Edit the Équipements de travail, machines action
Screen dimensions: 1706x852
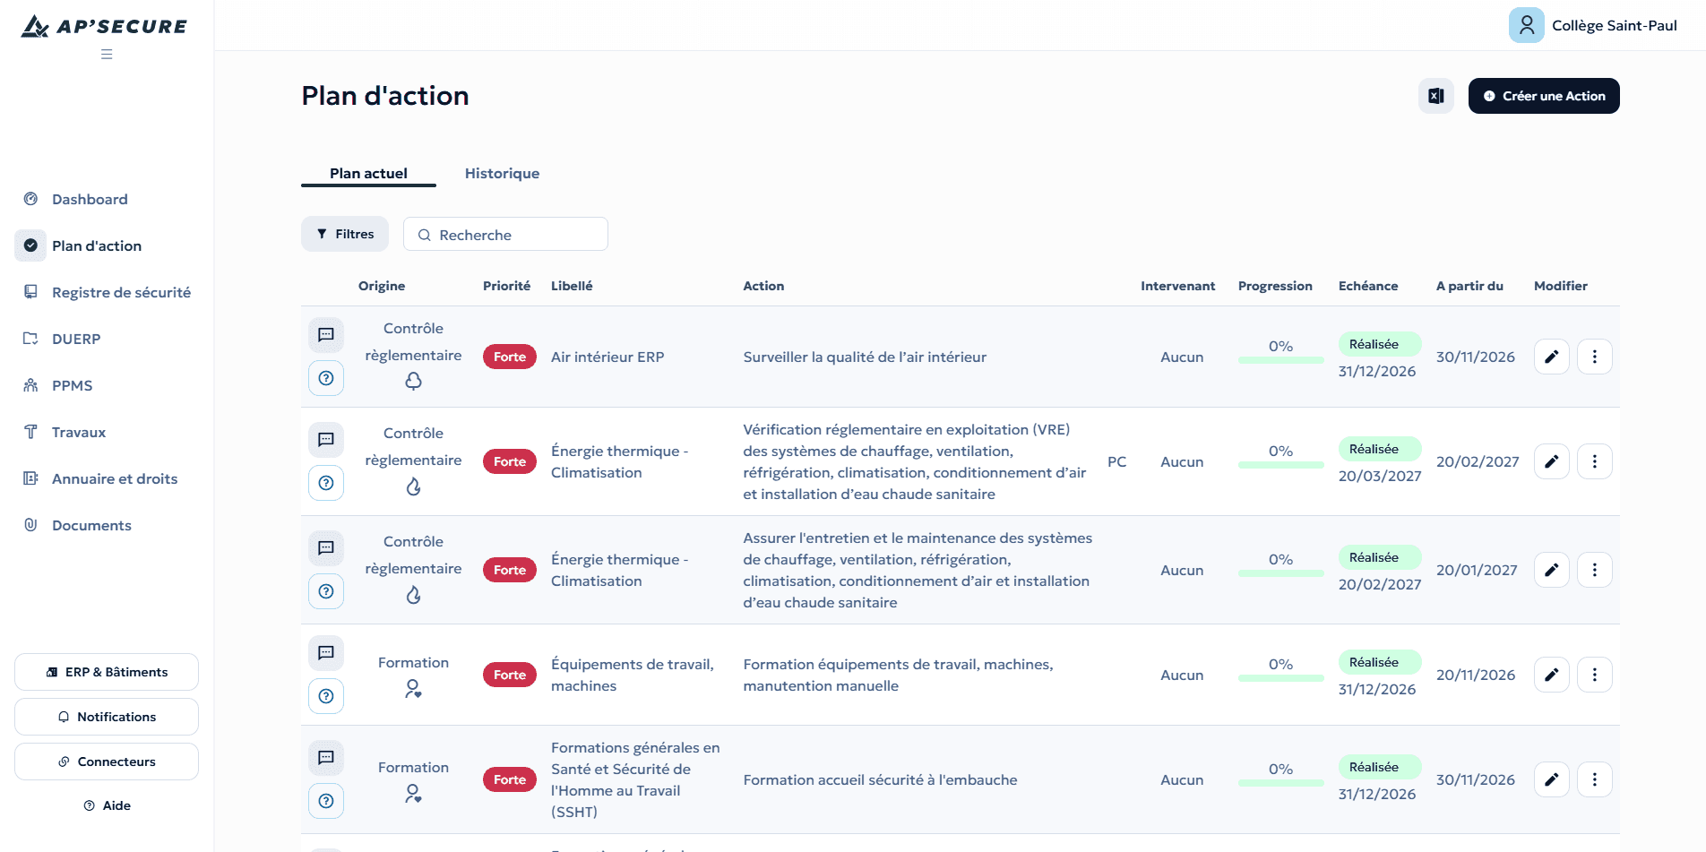(1551, 675)
